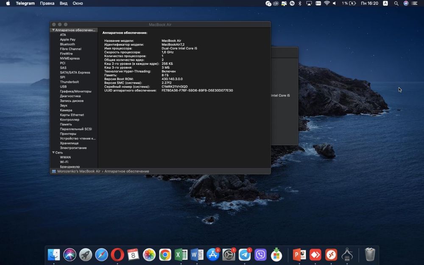Open Launchpad rocket icon in Dock

(86, 255)
